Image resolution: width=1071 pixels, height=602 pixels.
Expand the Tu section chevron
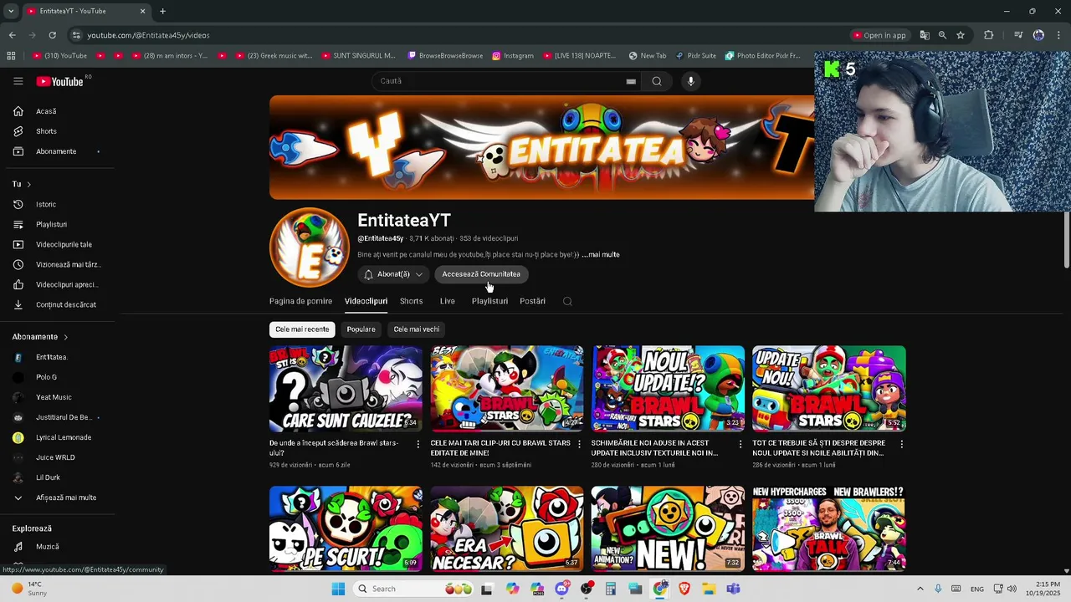coord(28,184)
